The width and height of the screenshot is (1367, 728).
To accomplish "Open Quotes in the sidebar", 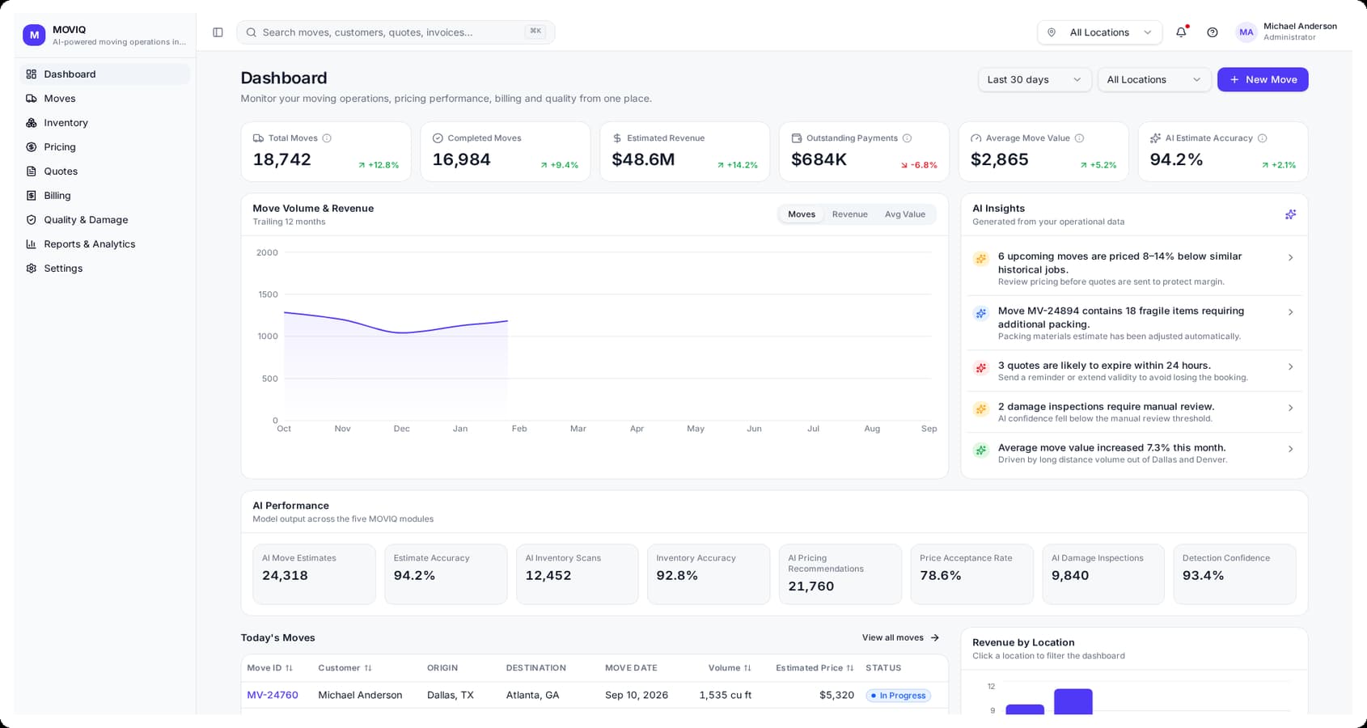I will coord(105,171).
